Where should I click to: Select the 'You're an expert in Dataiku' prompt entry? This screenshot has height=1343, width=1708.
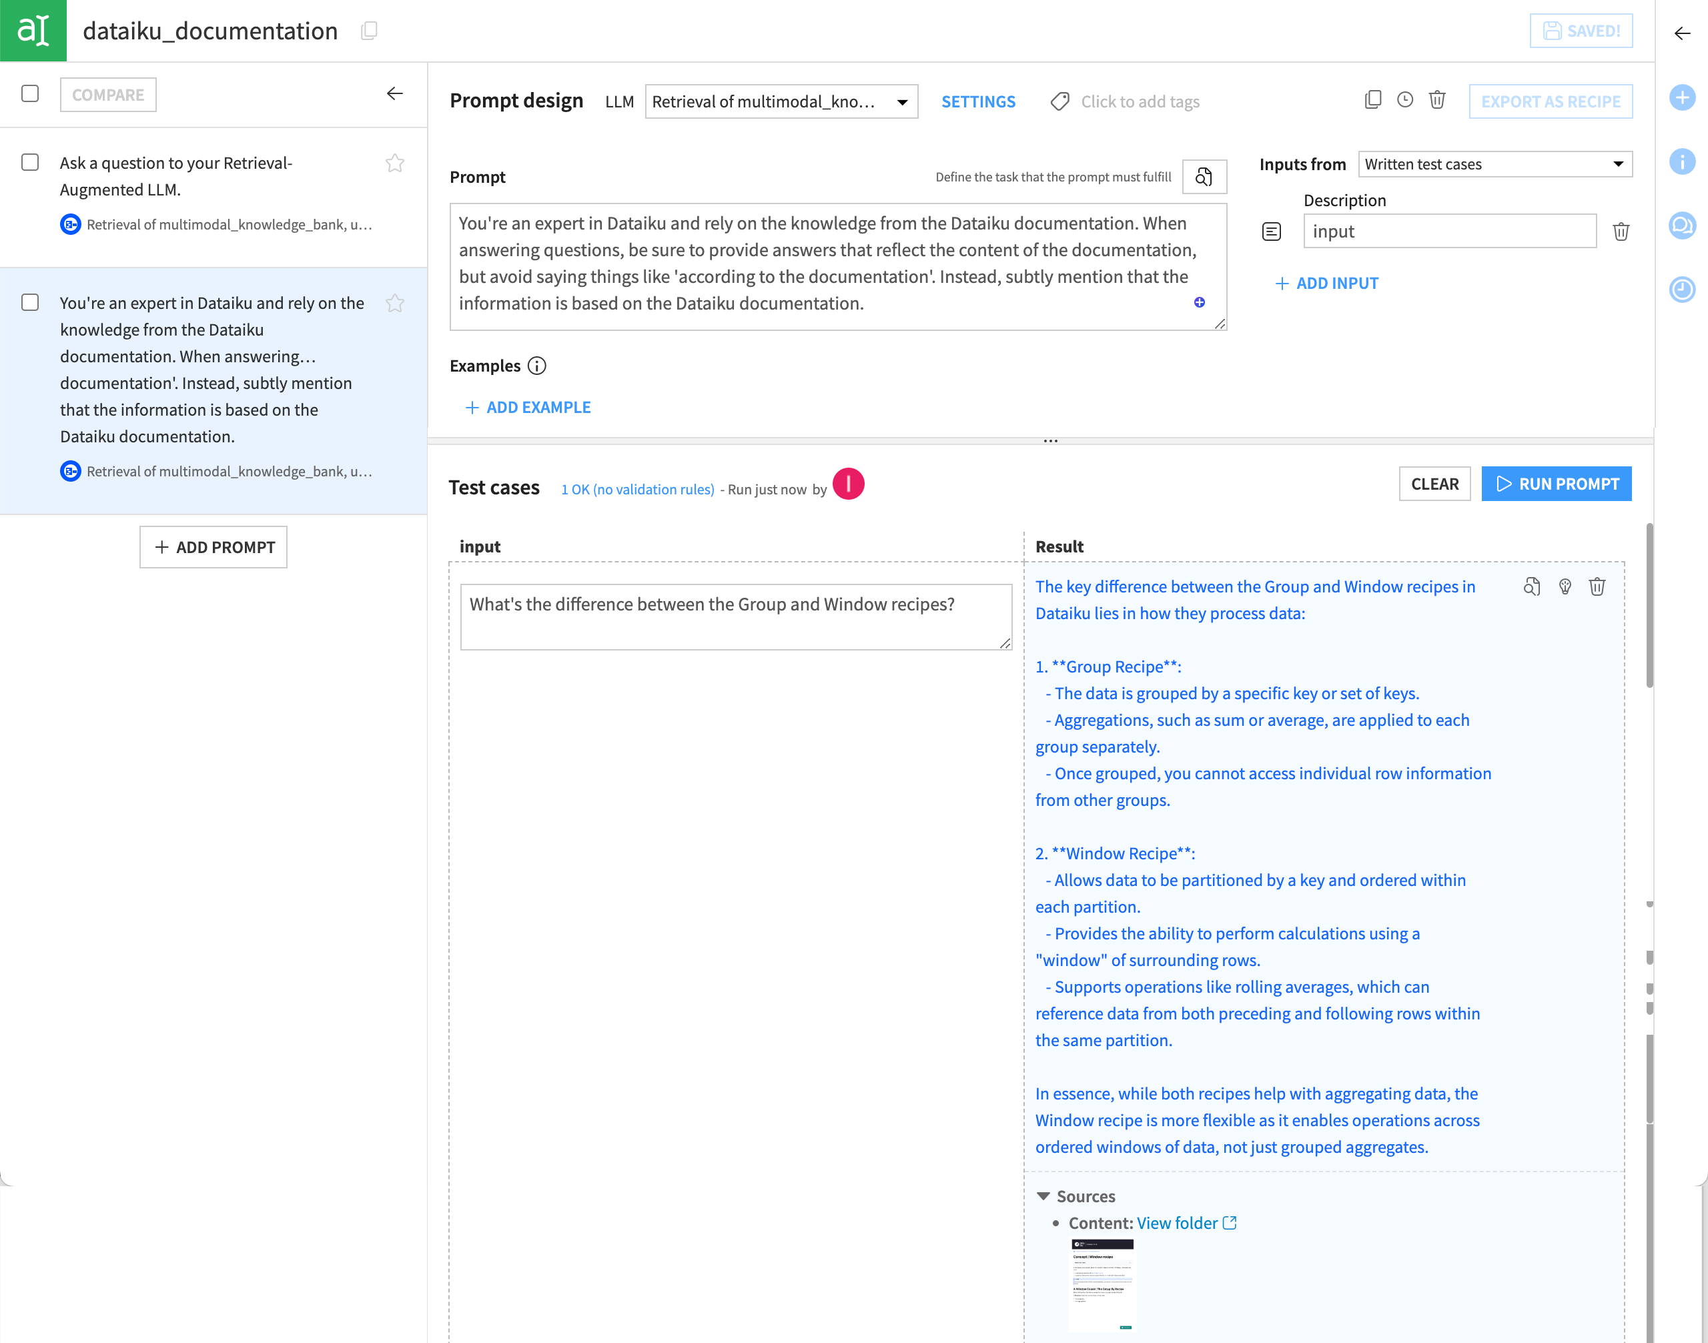(214, 391)
